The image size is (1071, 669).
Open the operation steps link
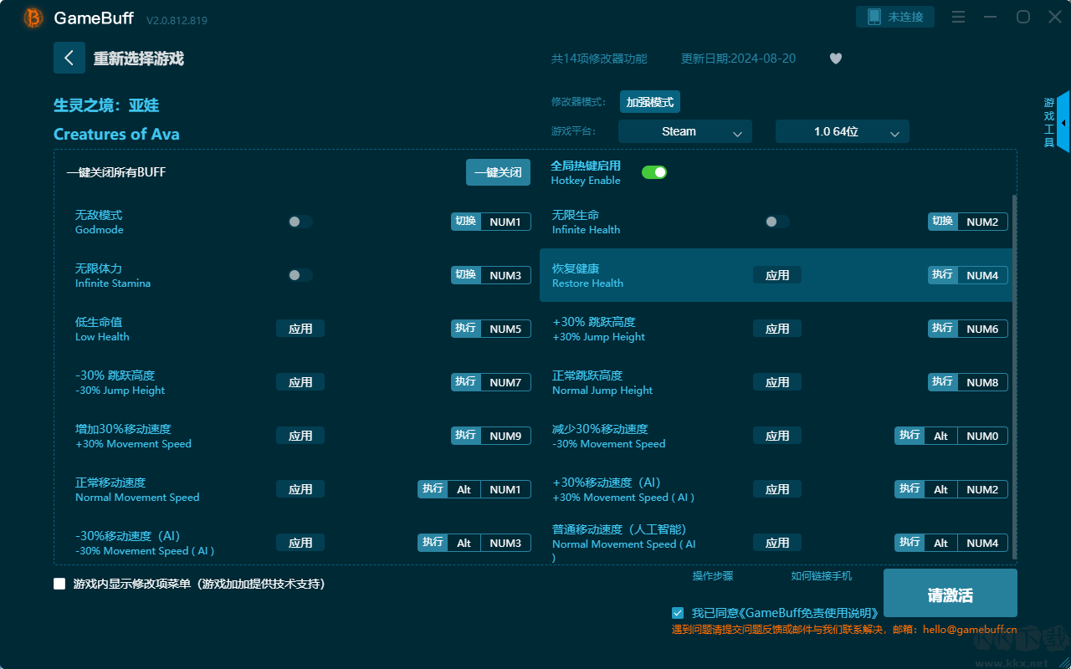click(x=712, y=576)
